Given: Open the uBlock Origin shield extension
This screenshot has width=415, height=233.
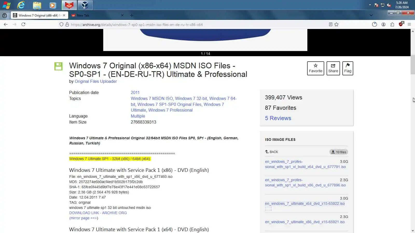Looking at the screenshot, I should 401,24.
